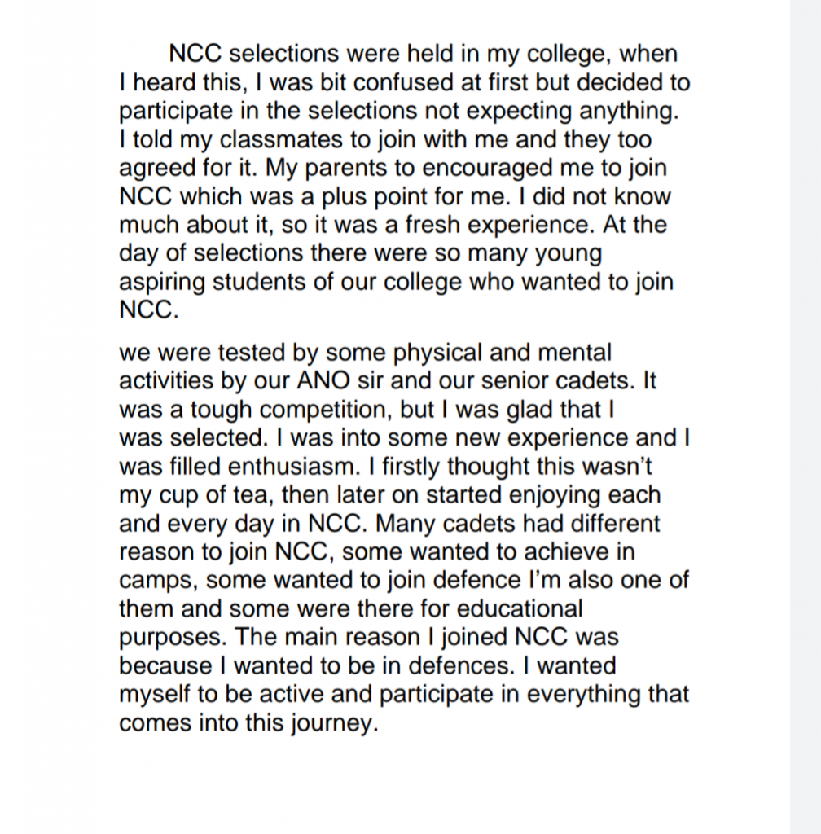Place cursor on the phrase "cup of tea"
The width and height of the screenshot is (821, 834).
click(x=207, y=495)
